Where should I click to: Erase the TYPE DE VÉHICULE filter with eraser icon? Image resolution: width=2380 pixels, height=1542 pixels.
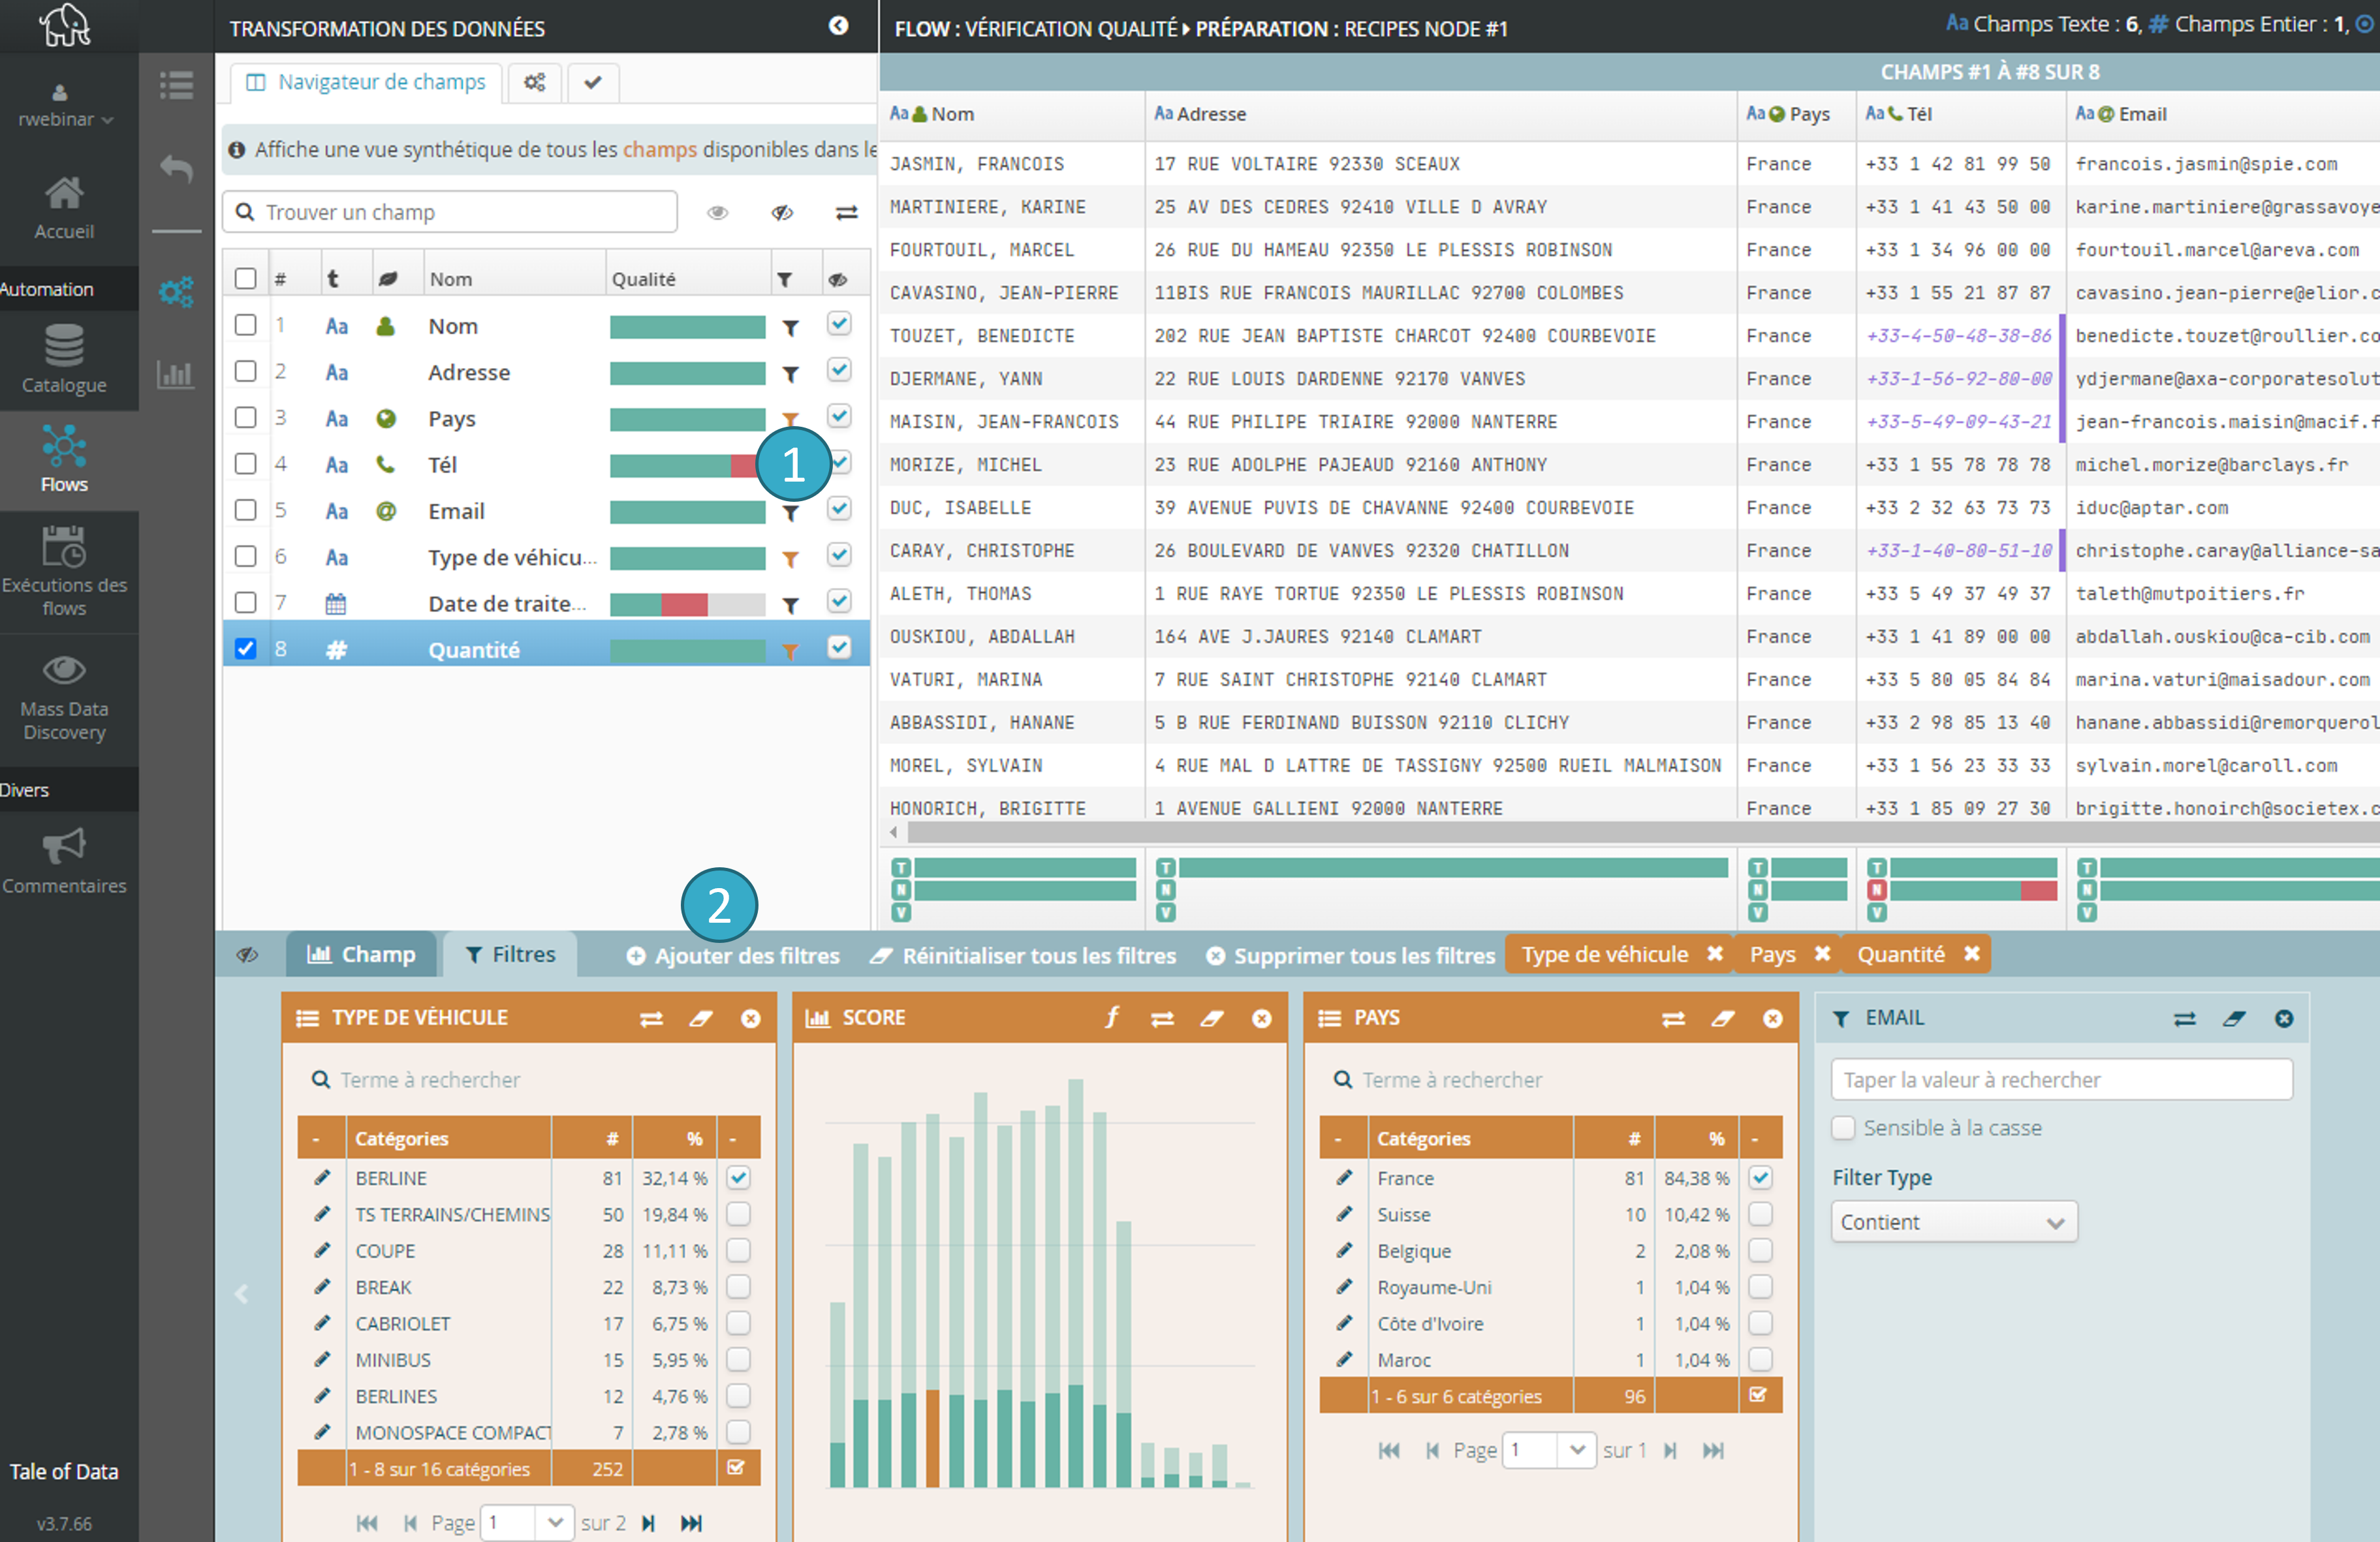pyautogui.click(x=701, y=1018)
